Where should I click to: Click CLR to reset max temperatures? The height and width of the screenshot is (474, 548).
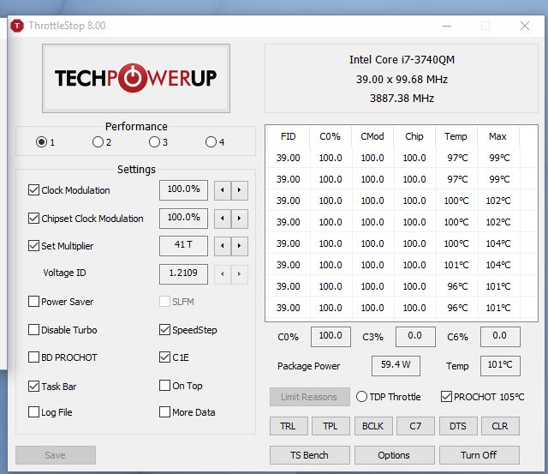(x=500, y=426)
